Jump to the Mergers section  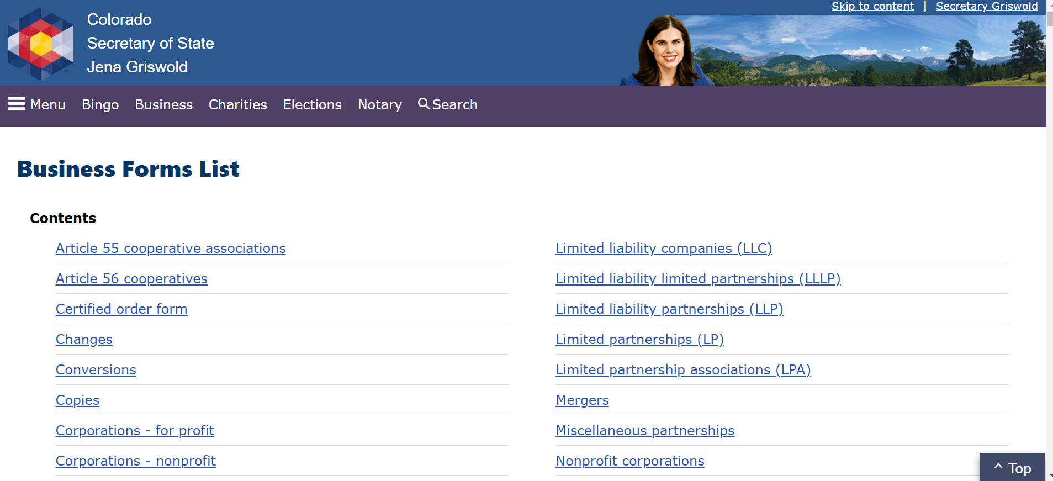(582, 400)
